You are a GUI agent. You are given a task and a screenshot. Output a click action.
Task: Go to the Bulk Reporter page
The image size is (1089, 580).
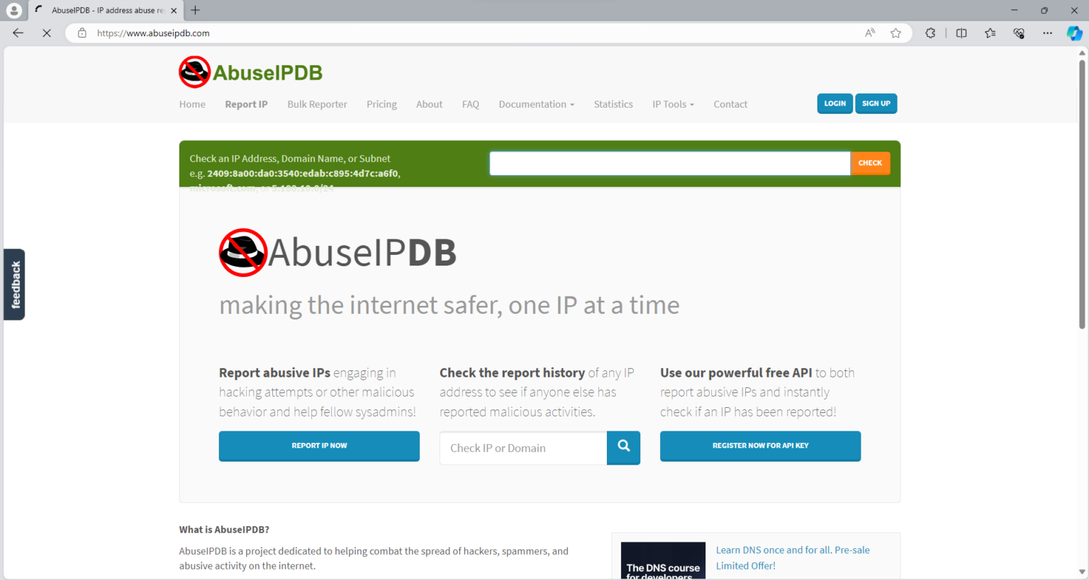click(317, 104)
